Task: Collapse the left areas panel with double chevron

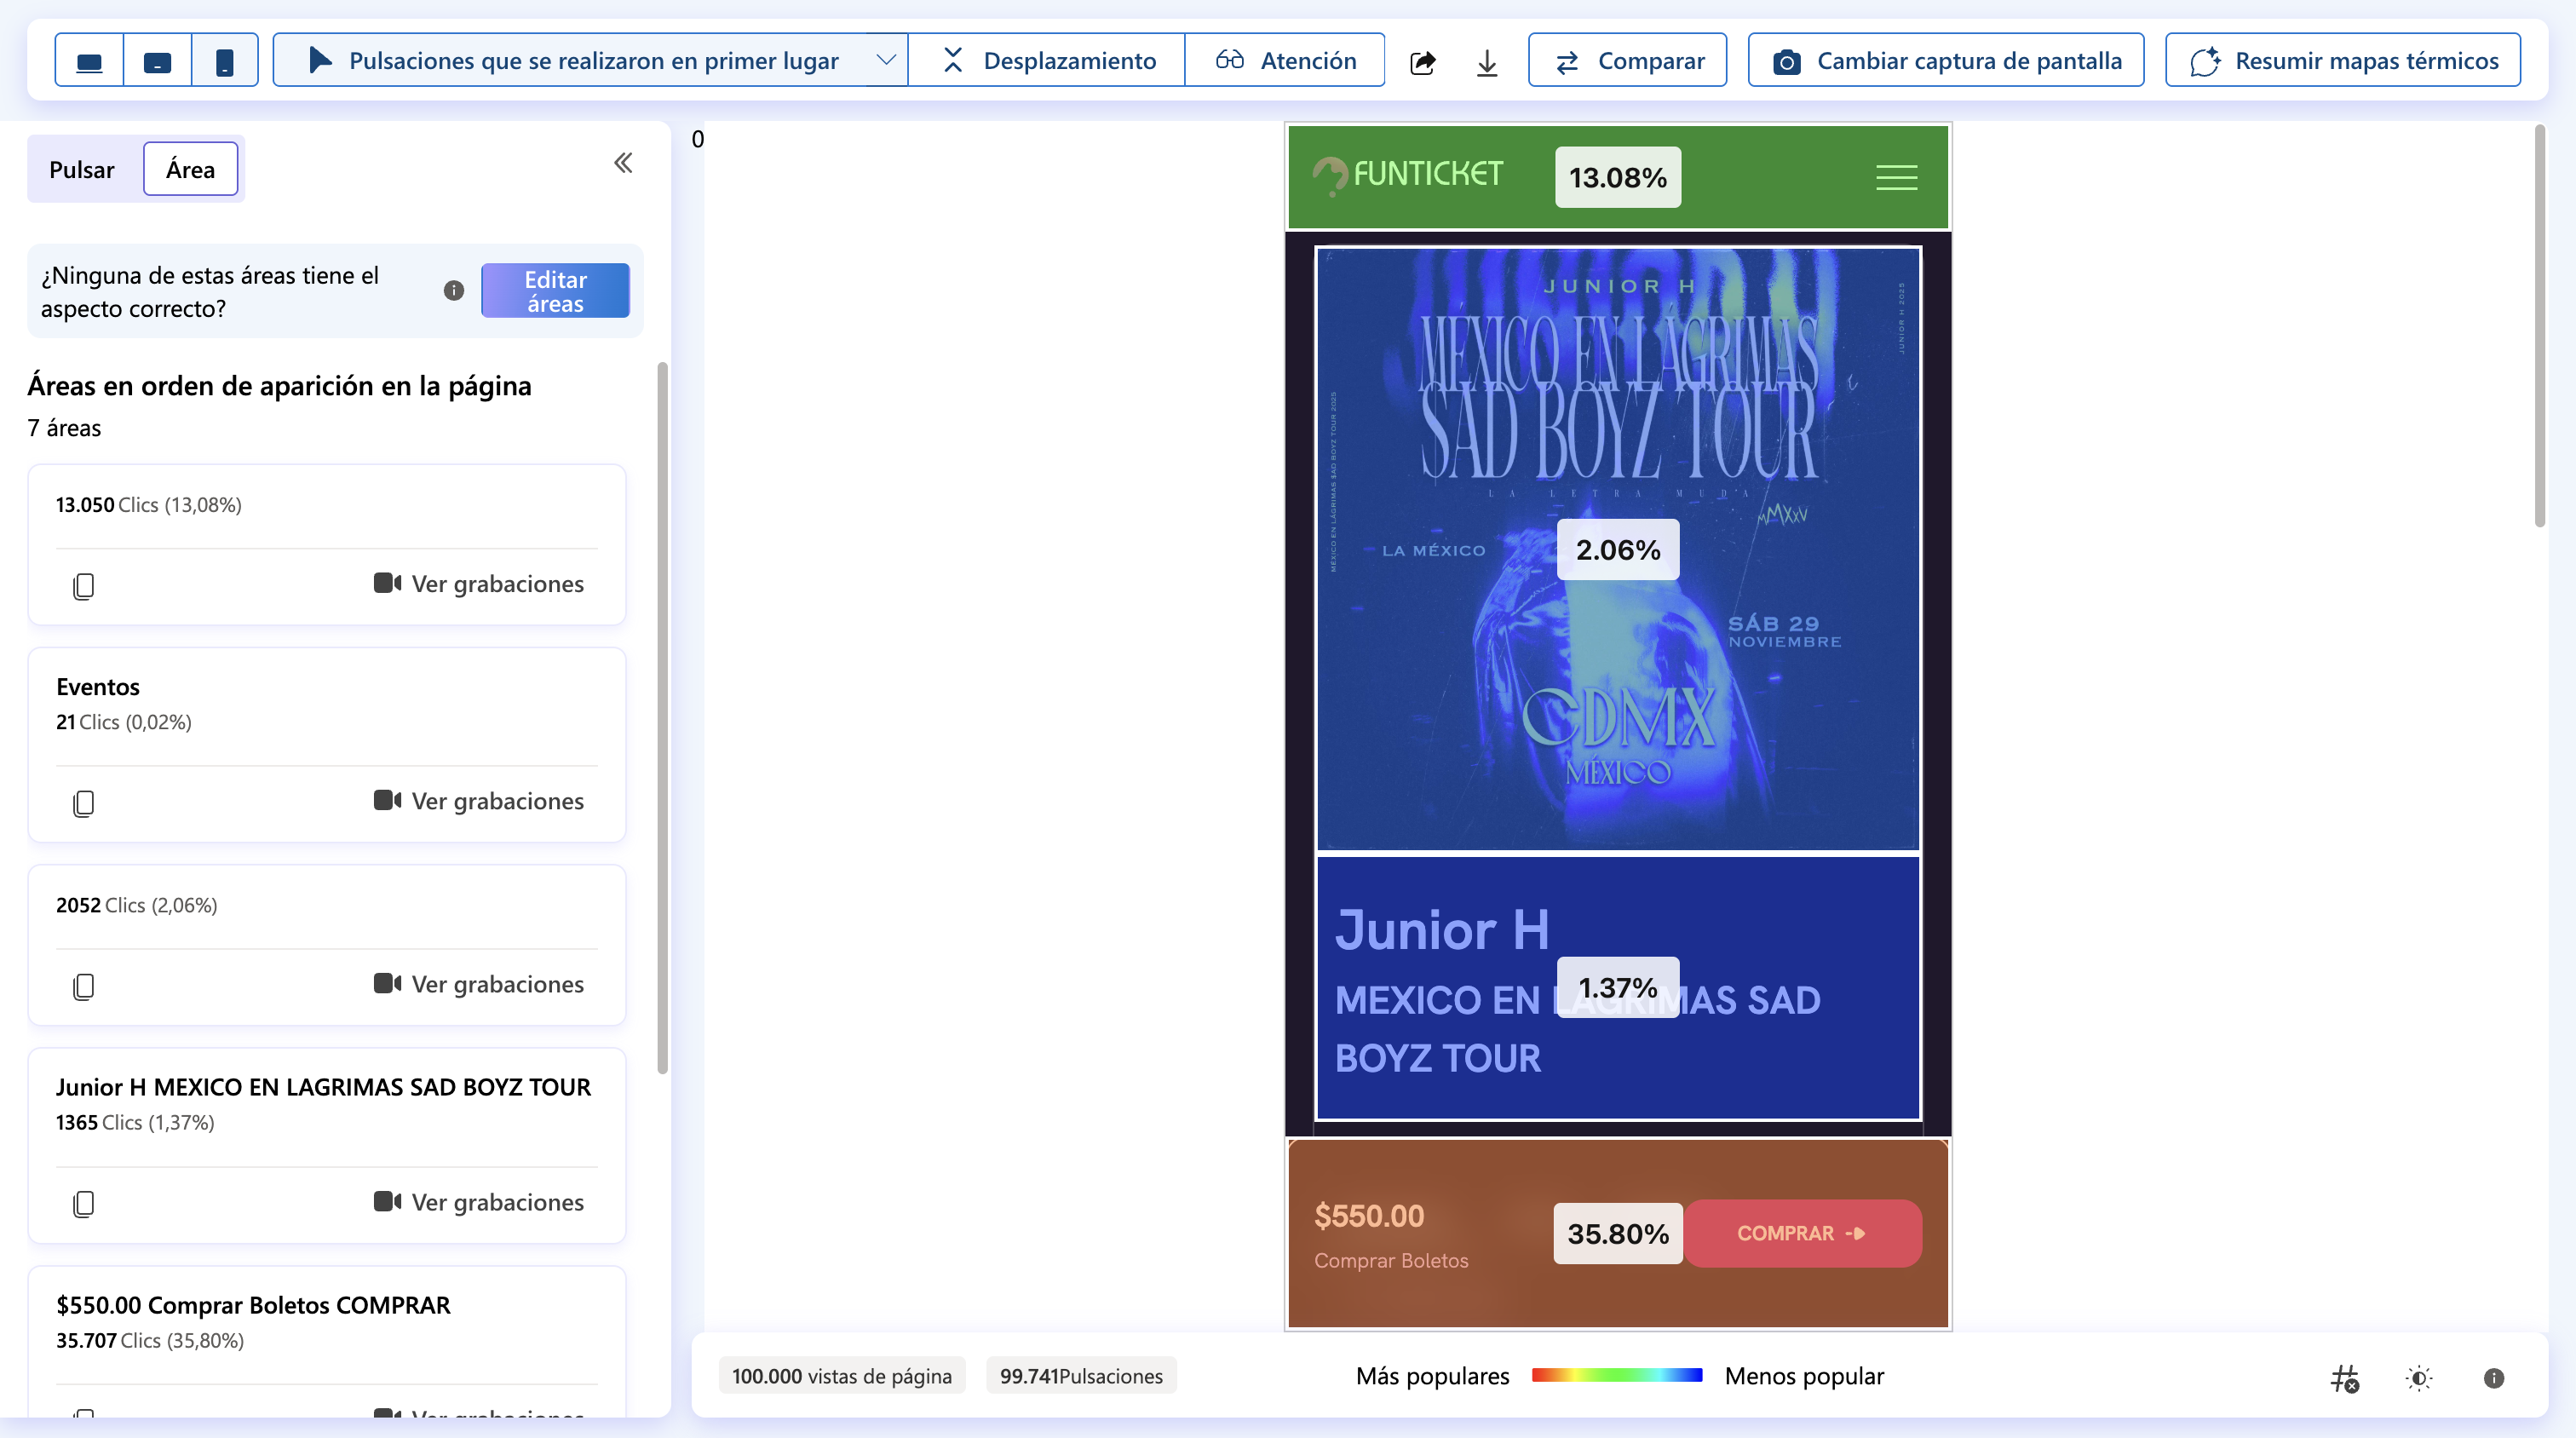Action: (623, 163)
